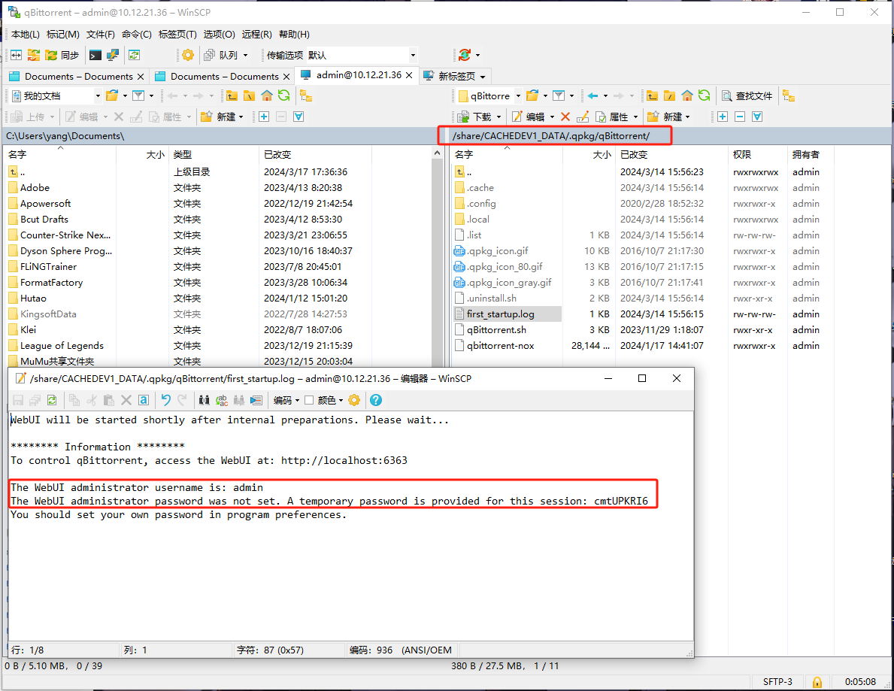The image size is (894, 691).
Task: Click the lock icon in status bar
Action: tap(817, 682)
